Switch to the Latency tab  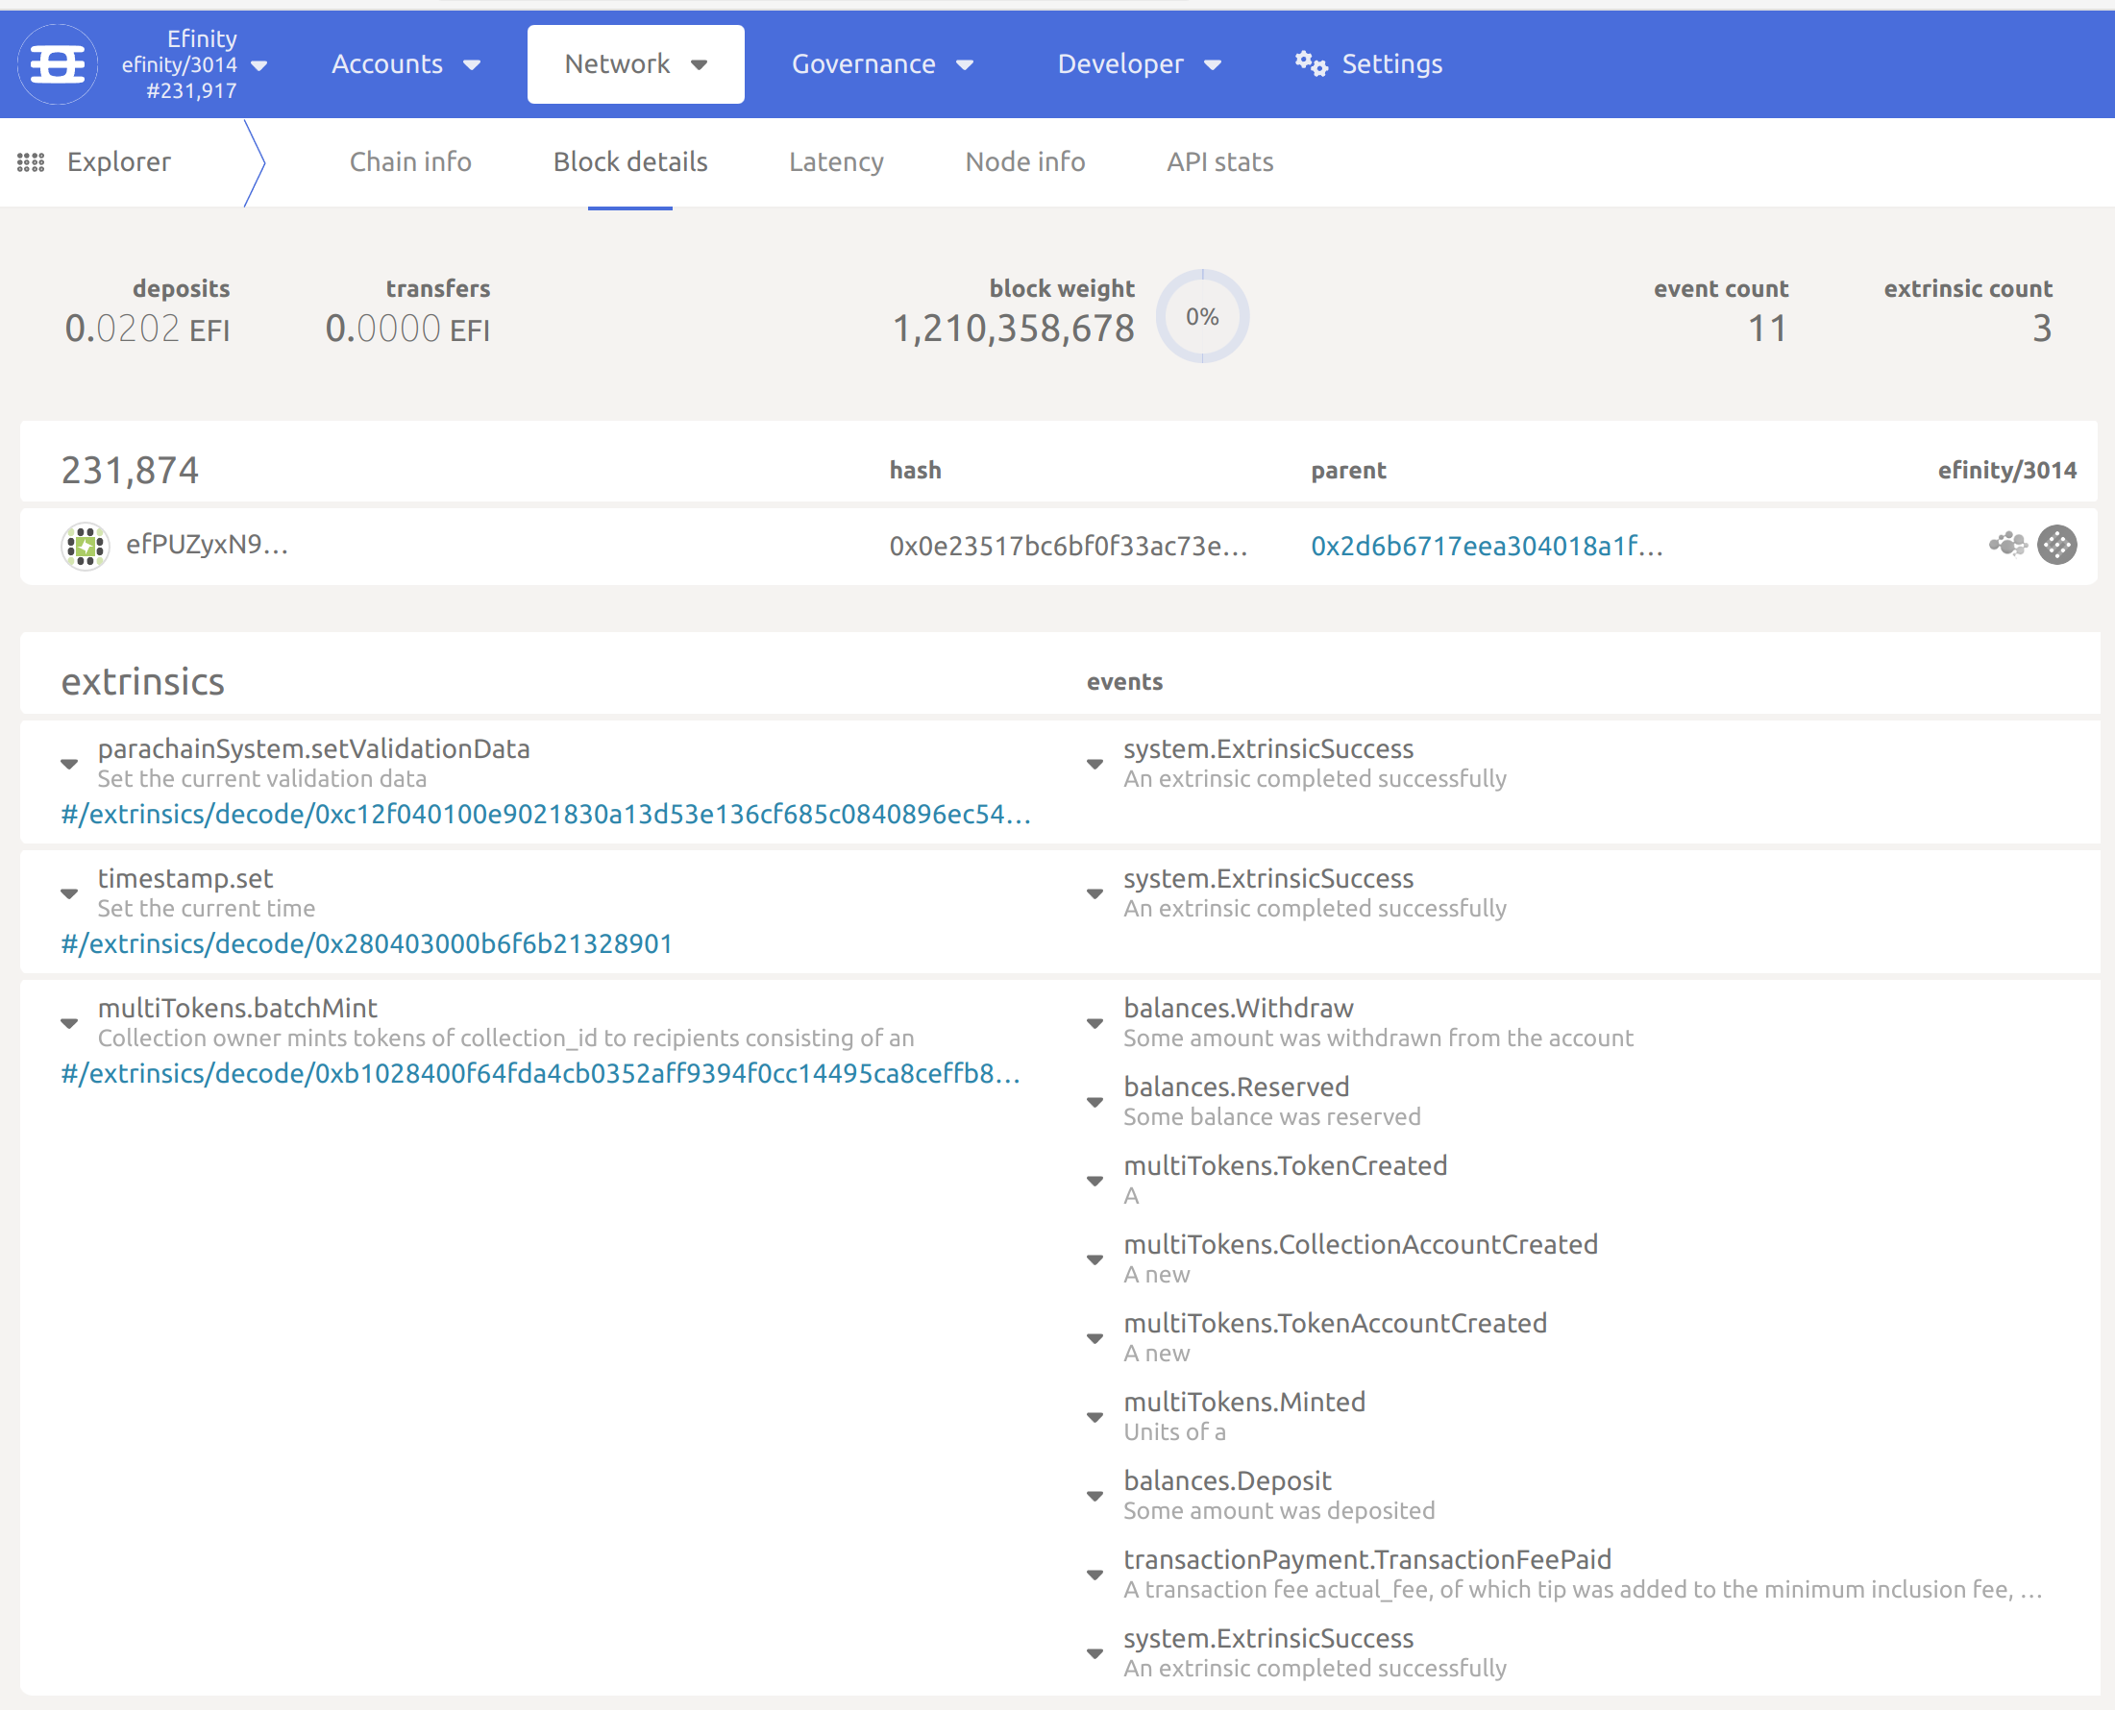(836, 161)
